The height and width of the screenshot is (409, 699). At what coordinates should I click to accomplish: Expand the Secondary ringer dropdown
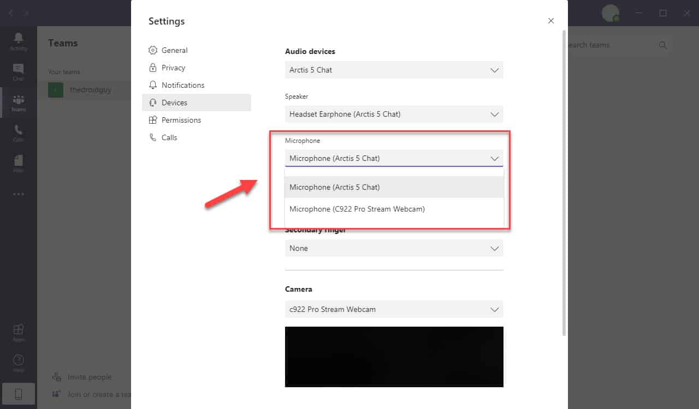point(394,248)
